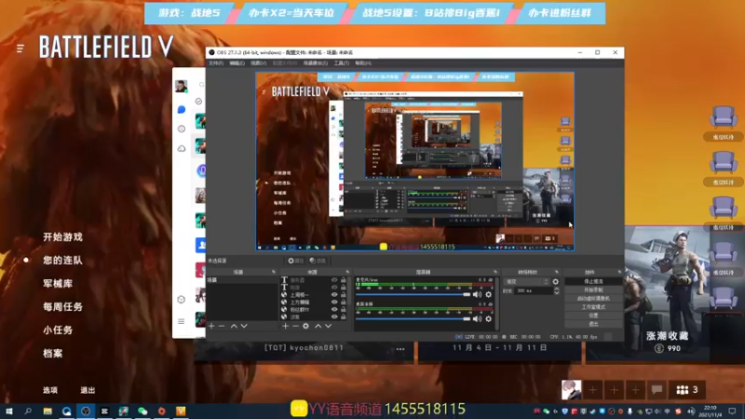Toggle lock on the third source row
Screen dimensions: 745x419
point(343,294)
